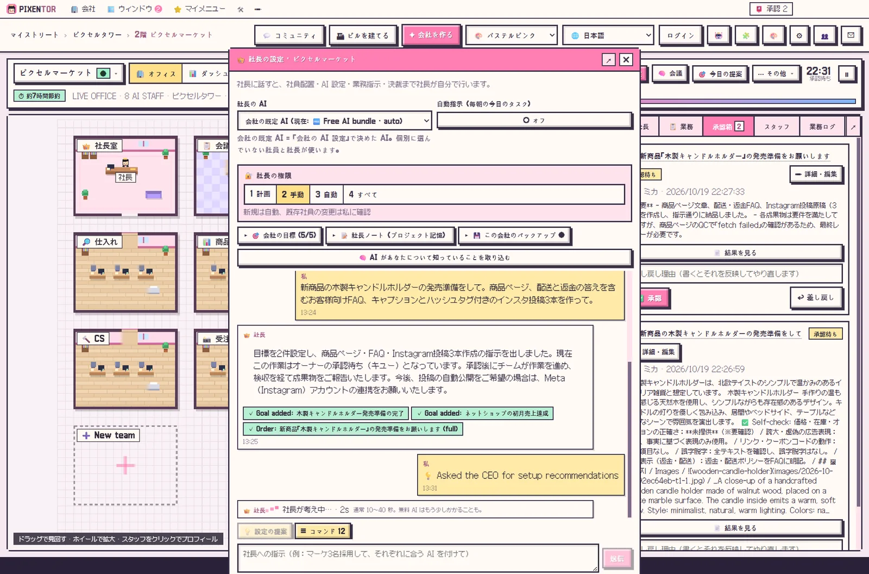Viewport: 869px width, 574px height.
Task: Switch to the 承認箱 tab
Action: (x=728, y=127)
